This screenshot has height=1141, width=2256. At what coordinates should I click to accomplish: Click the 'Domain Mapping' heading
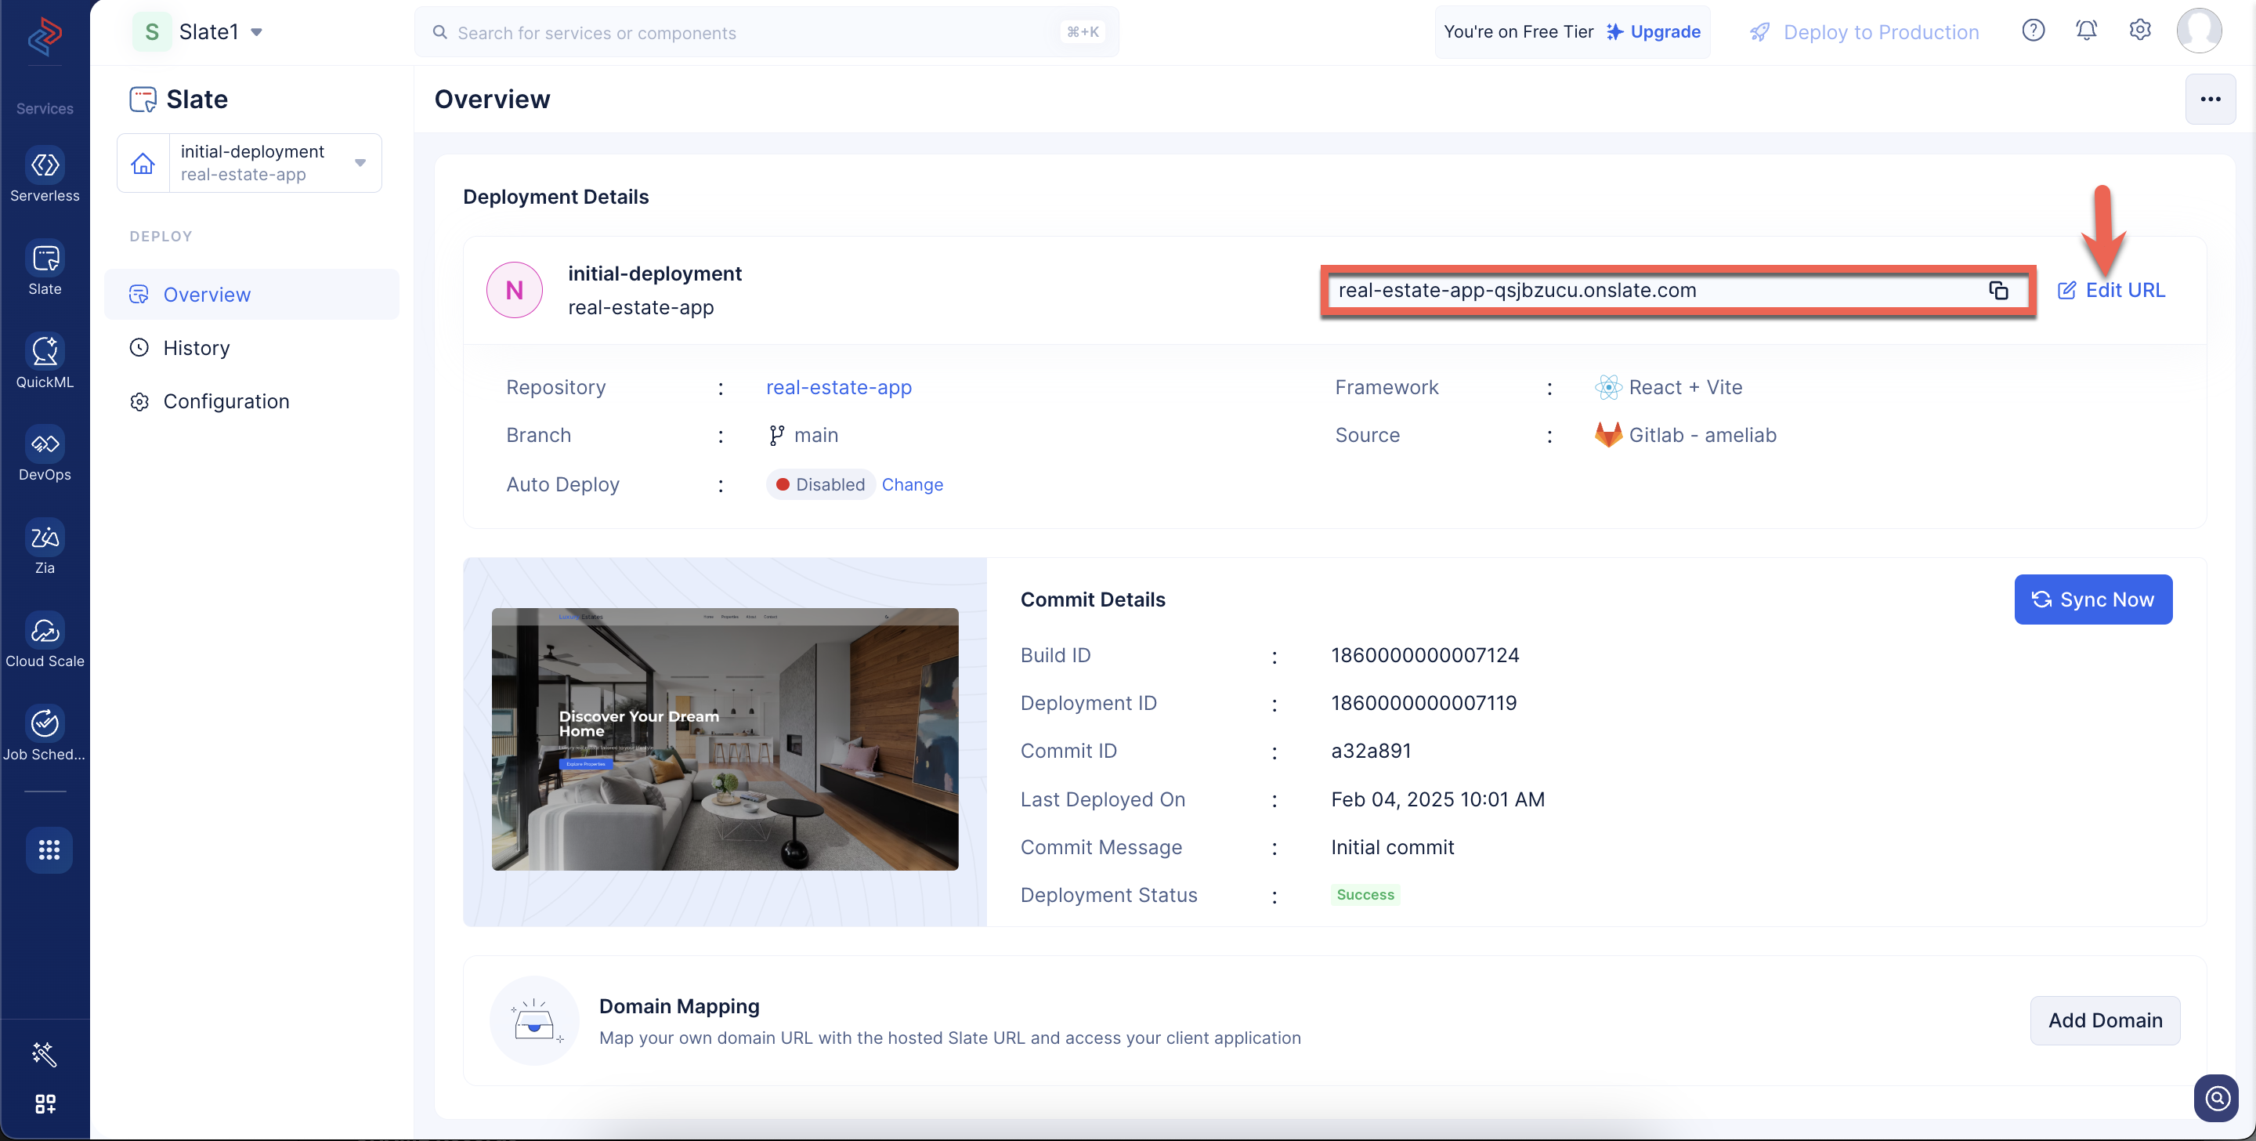click(680, 1006)
